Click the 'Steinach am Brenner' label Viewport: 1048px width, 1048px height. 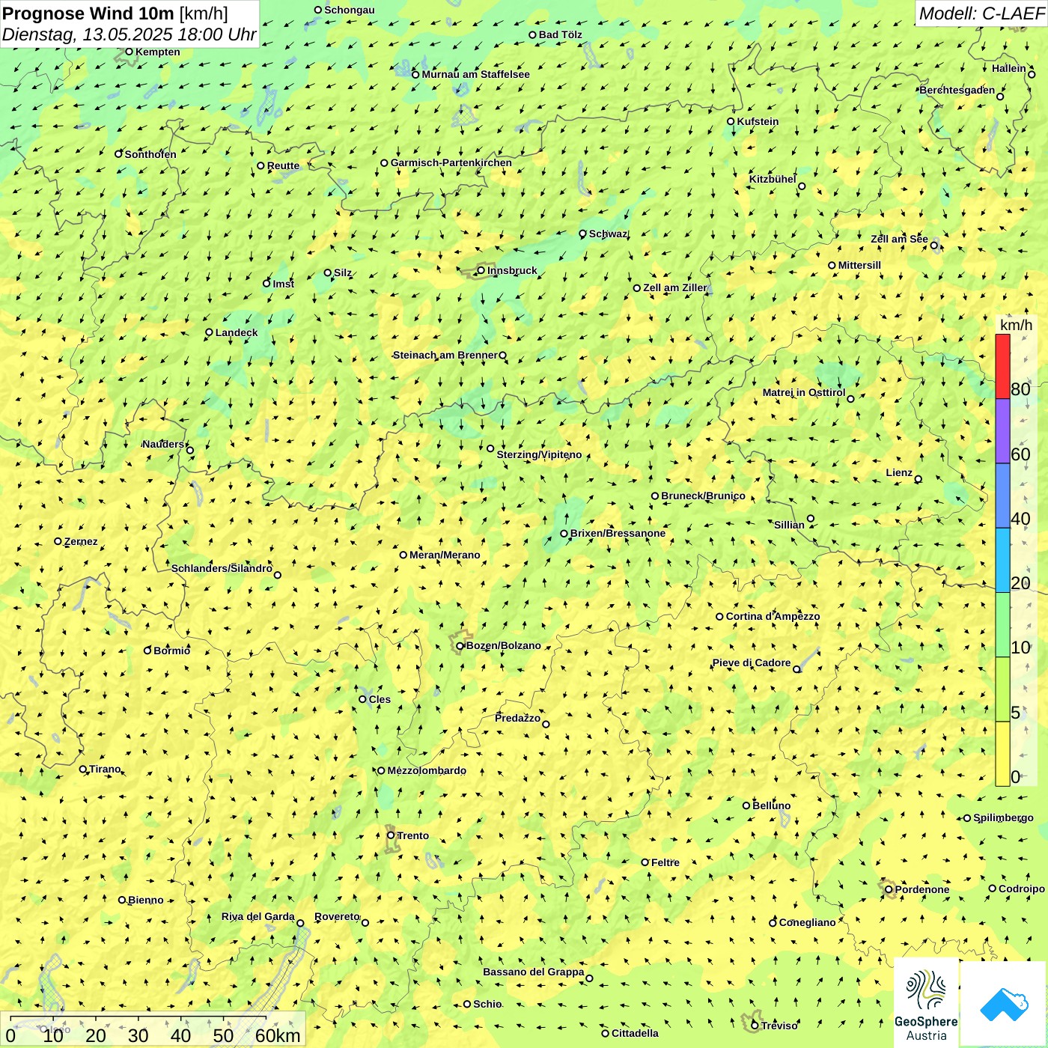click(x=445, y=355)
